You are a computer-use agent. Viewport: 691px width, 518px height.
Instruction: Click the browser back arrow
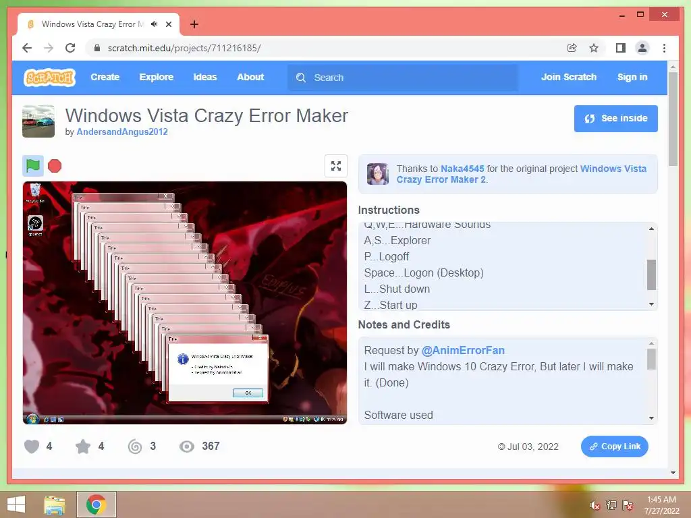point(27,48)
